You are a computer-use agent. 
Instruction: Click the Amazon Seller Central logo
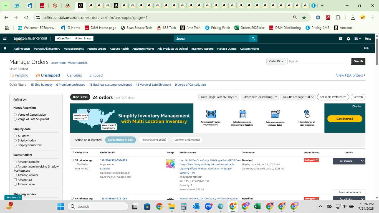point(30,39)
